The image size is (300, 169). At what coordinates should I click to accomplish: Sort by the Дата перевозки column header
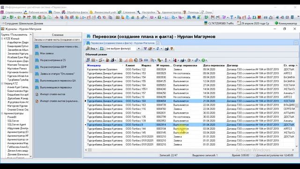[x=214, y=65]
